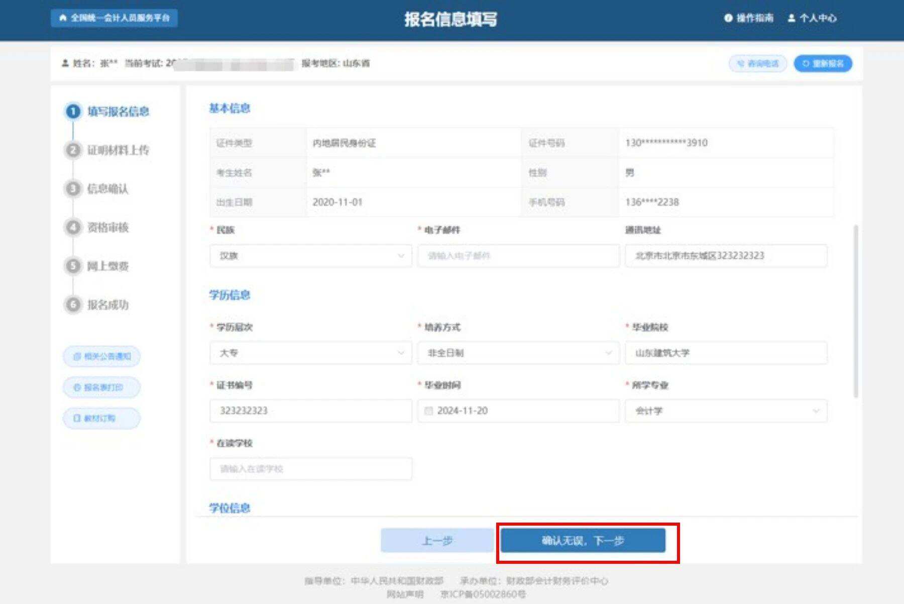Expand the 学历层次 dropdown showing 大专
Image resolution: width=904 pixels, height=604 pixels.
click(310, 353)
